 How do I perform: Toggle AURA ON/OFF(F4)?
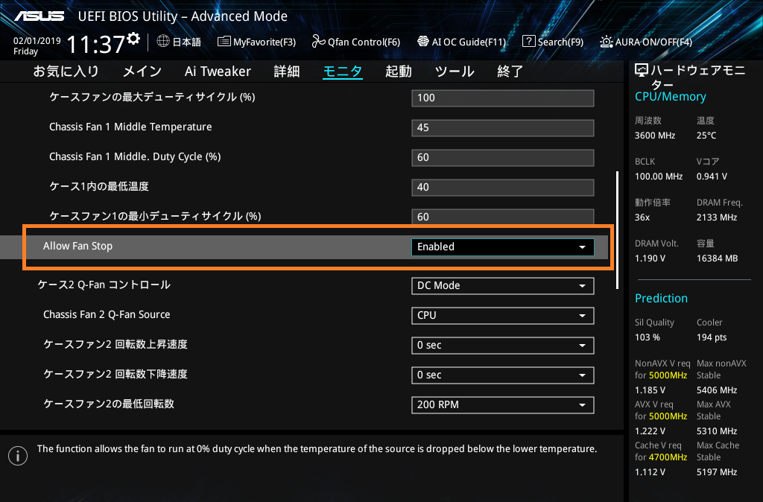[x=646, y=42]
